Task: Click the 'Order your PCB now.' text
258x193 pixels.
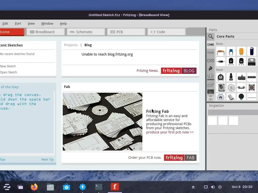Action: 145,158
